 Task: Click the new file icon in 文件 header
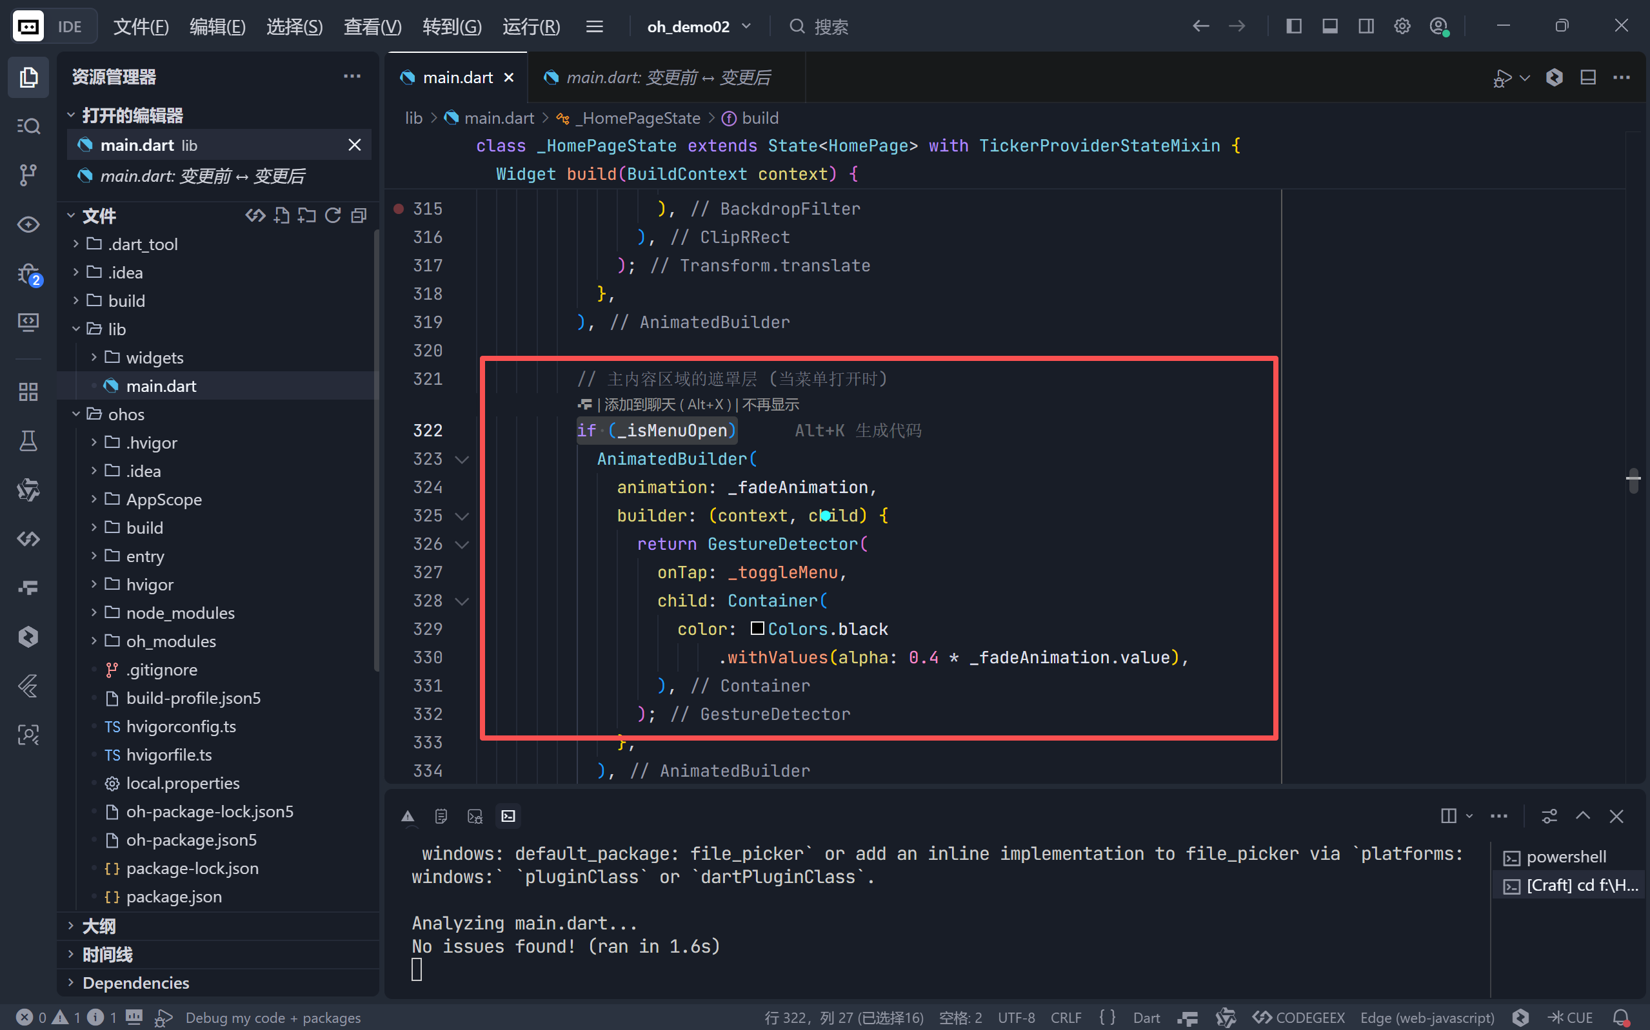tap(281, 216)
